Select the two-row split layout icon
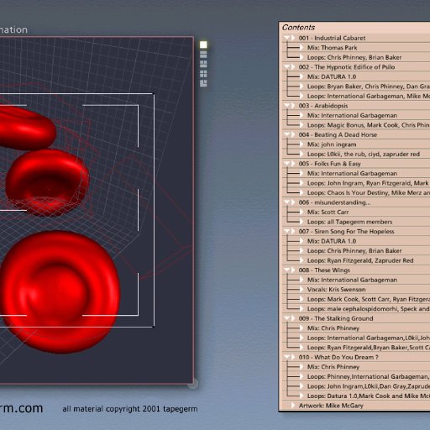This screenshot has width=430, height=430. coord(203,55)
